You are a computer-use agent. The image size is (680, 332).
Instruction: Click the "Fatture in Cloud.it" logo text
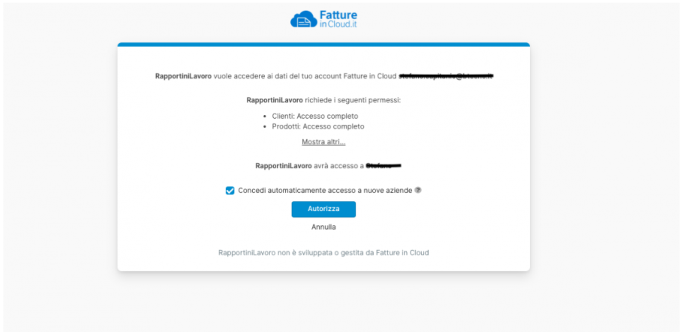pyautogui.click(x=338, y=20)
